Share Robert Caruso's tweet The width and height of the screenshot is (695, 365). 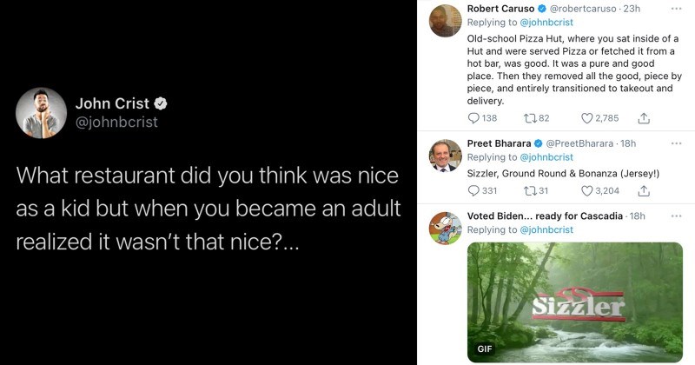click(x=644, y=118)
